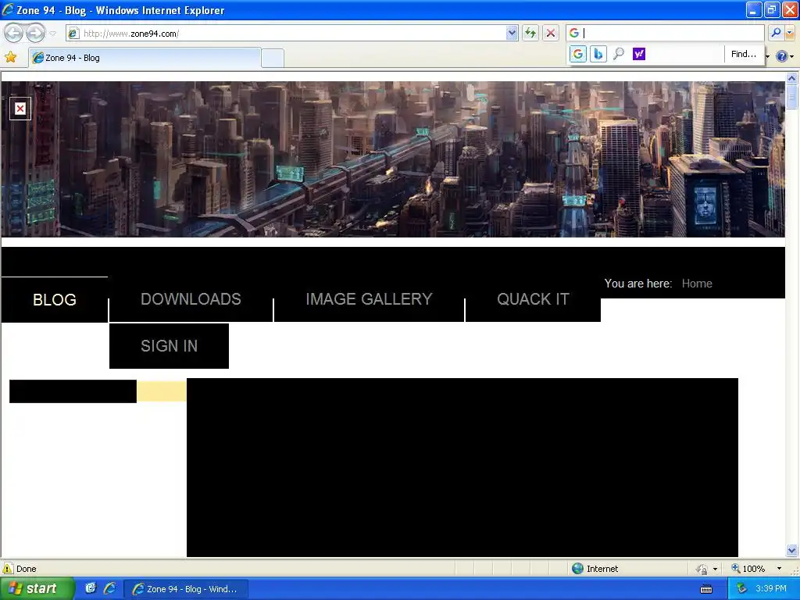
Task: Click the system tray network icon
Action: pyautogui.click(x=741, y=589)
